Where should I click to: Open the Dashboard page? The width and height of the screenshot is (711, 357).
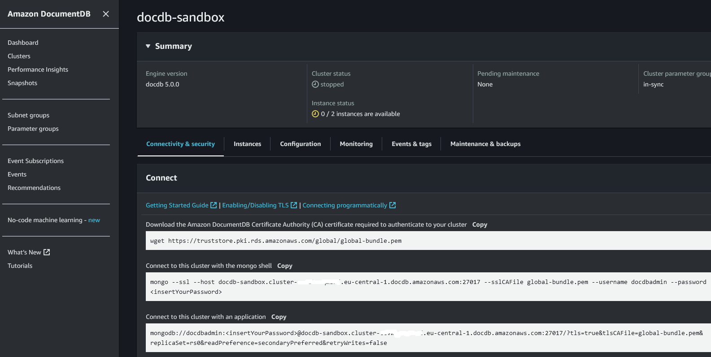23,43
